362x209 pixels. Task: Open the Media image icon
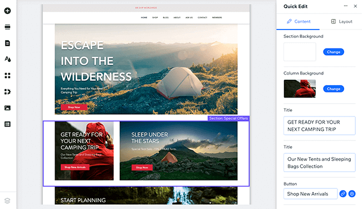click(7, 108)
